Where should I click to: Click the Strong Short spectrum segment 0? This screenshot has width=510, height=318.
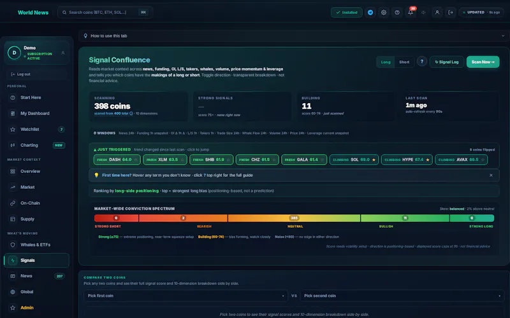point(116,218)
